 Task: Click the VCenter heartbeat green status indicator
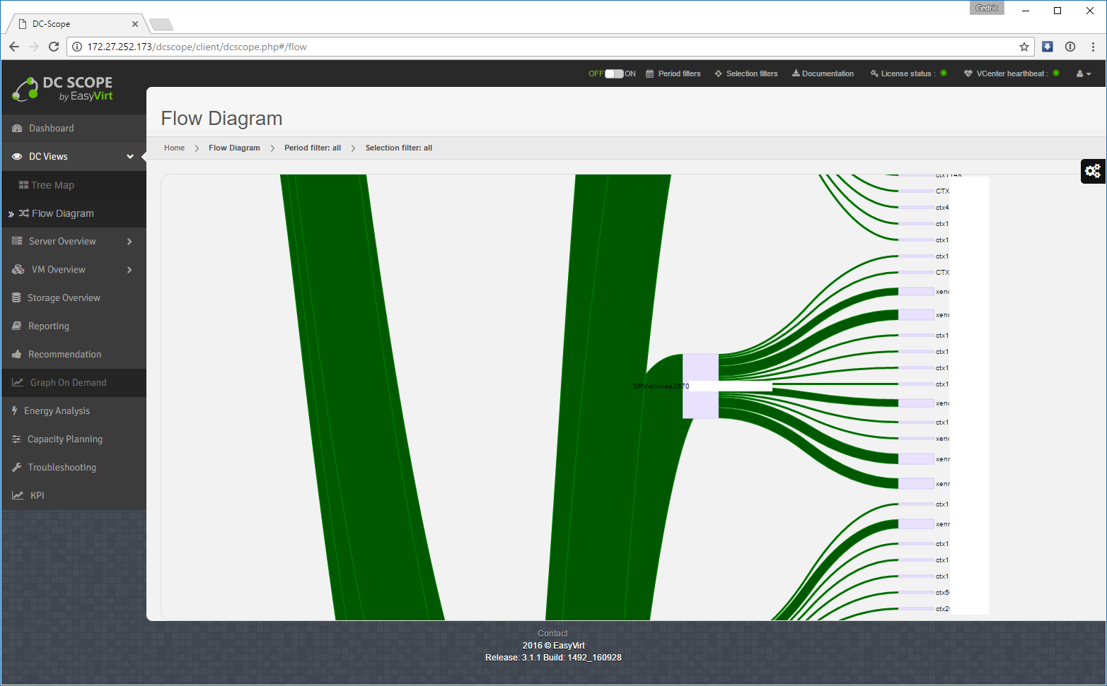[1056, 73]
